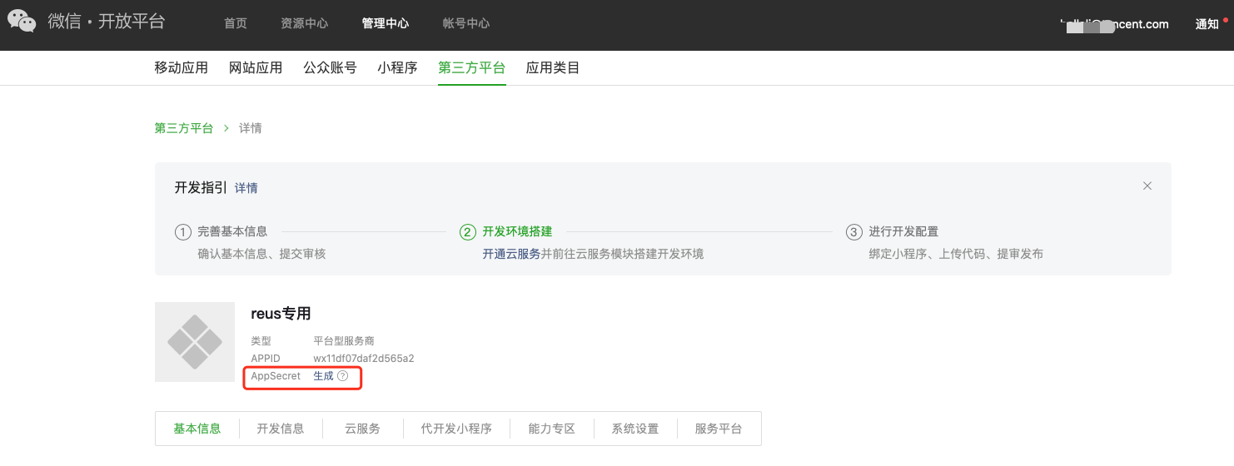
Task: Click 生成 to generate AppSecret
Action: tap(323, 376)
